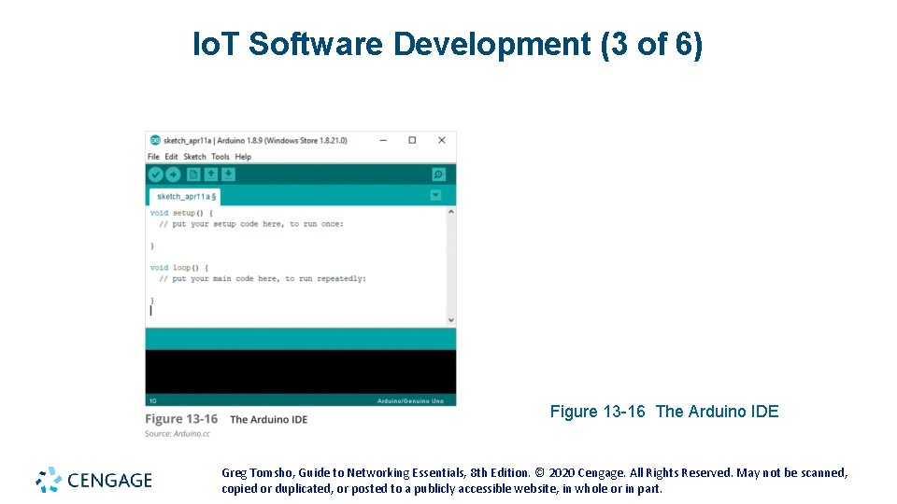This screenshot has height=504, width=897.
Task: Expand the tab options dropdown arrow
Action: coord(436,195)
